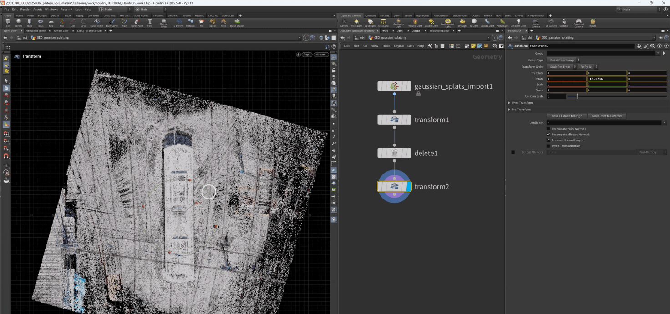Open the Group Type dropdown
The width and height of the screenshot is (670, 314).
tap(563, 60)
